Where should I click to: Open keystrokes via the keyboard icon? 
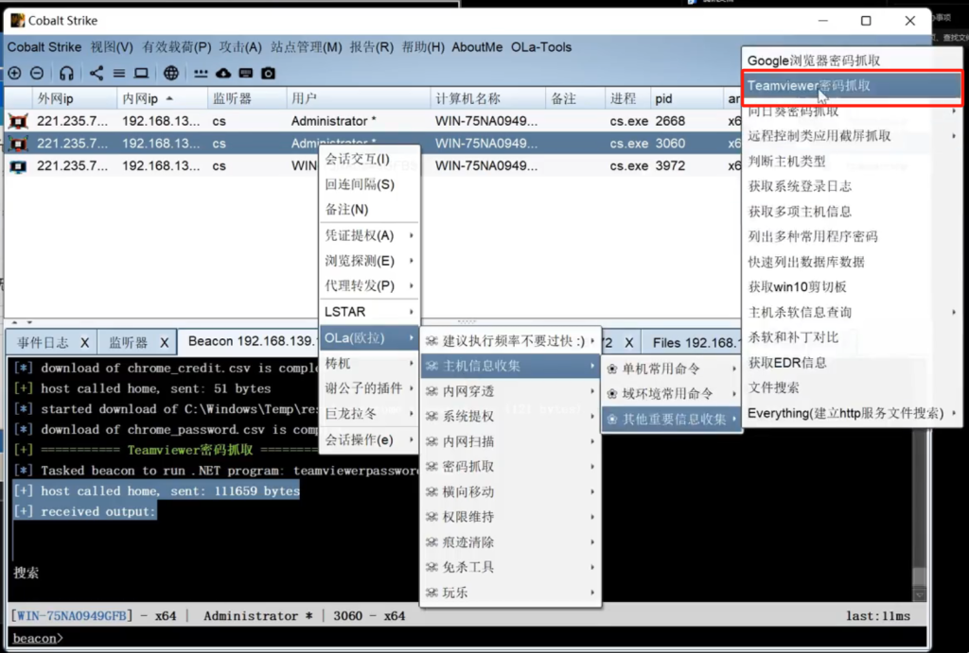click(245, 74)
